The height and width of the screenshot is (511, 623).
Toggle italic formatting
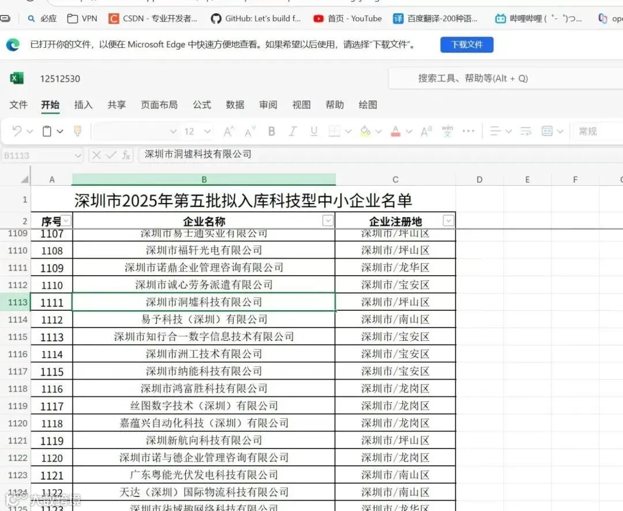(293, 131)
